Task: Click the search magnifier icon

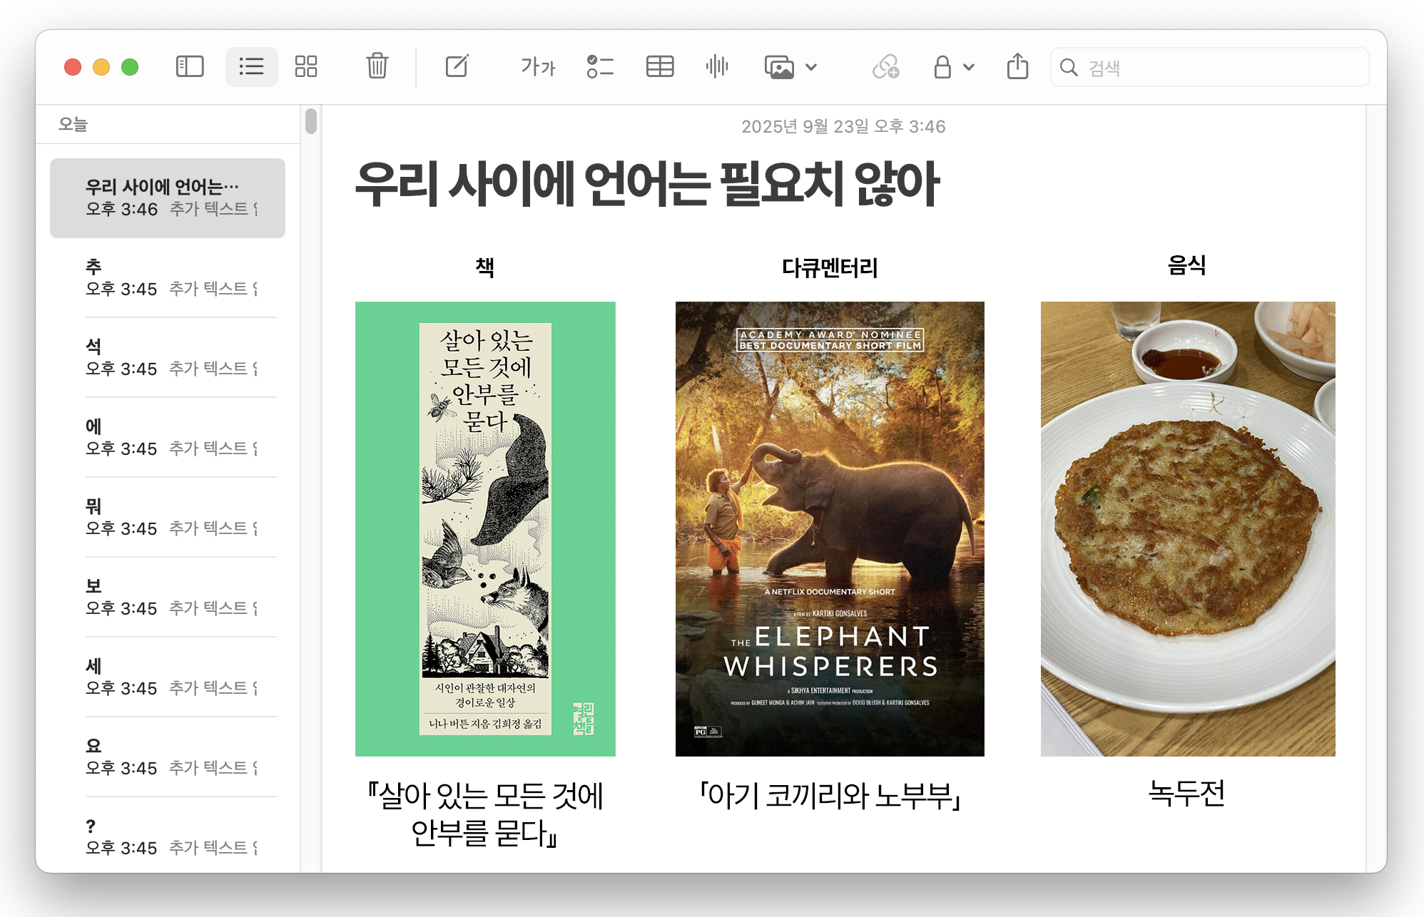Action: tap(1069, 68)
